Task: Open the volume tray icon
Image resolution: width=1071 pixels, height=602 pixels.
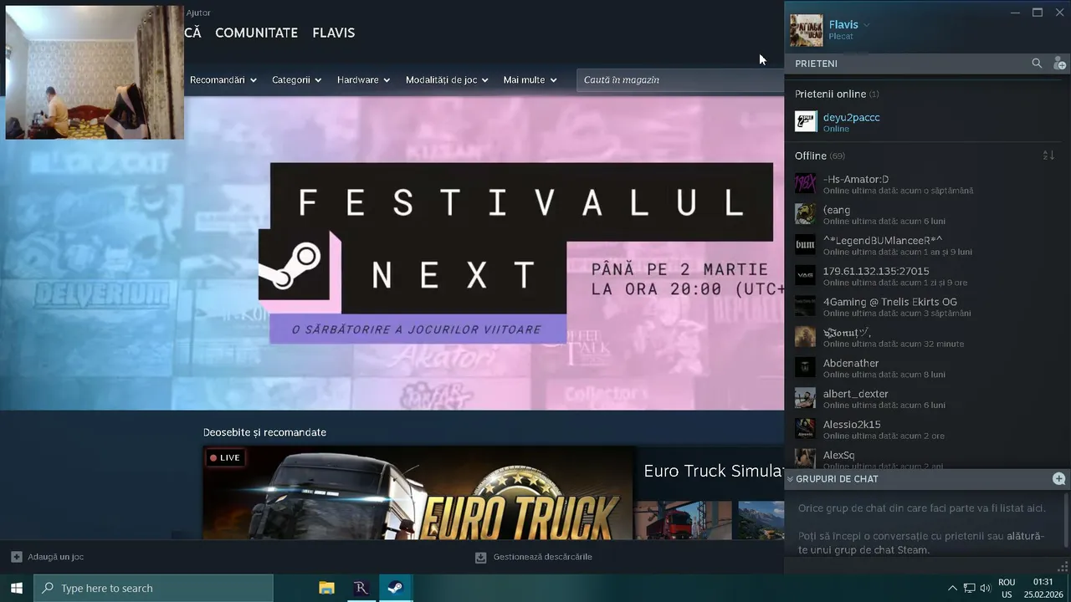Action: pos(986,588)
